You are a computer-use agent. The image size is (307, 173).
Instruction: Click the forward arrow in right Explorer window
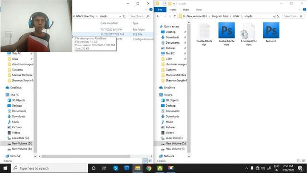pos(165,16)
